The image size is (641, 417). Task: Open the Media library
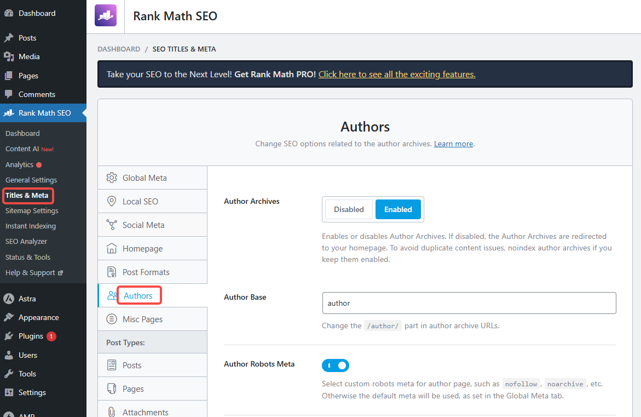28,56
